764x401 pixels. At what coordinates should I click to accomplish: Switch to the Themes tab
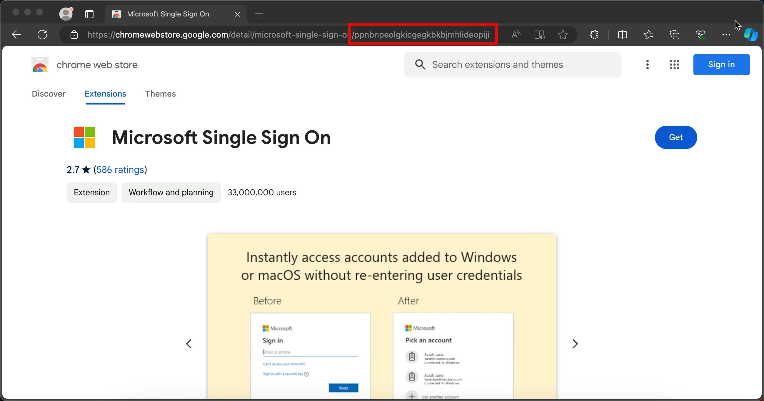[x=161, y=94]
